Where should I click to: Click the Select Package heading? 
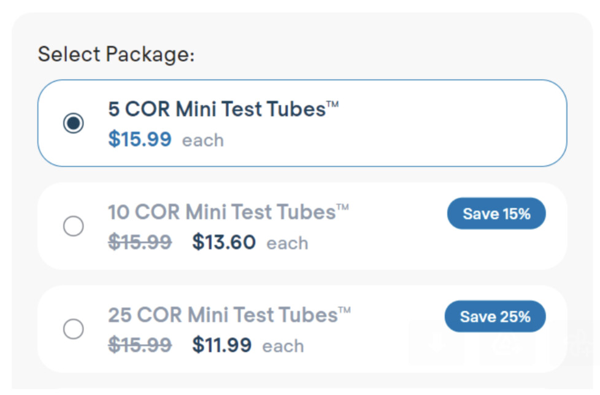point(117,54)
